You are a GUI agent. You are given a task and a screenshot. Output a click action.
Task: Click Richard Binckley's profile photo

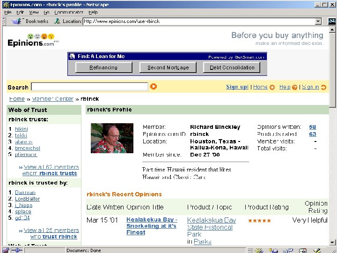point(112,138)
